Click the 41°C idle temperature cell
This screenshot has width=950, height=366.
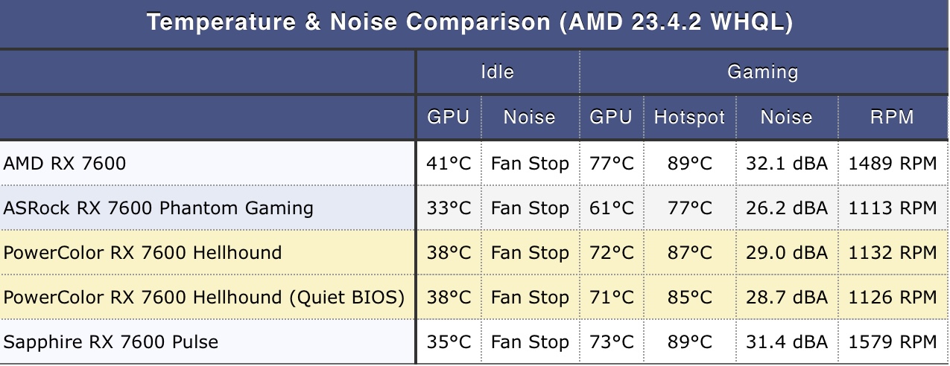tap(449, 163)
